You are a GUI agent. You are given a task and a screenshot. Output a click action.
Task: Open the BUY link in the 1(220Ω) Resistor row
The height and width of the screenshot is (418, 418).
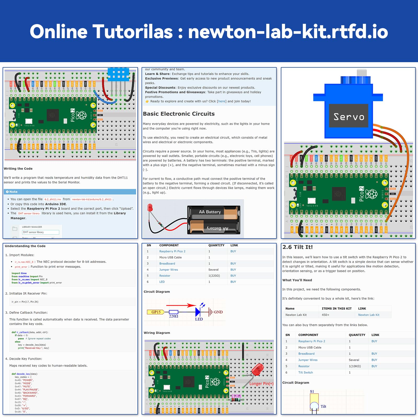click(x=233, y=276)
